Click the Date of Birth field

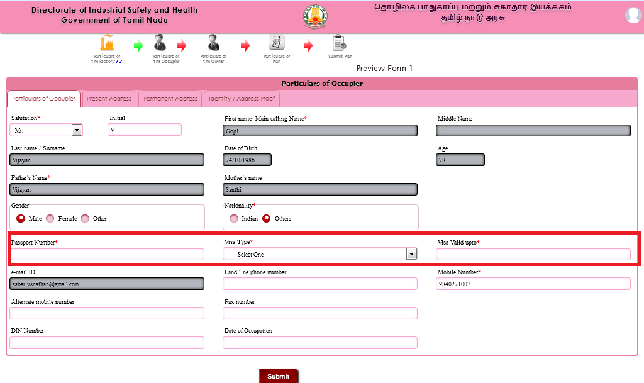tap(247, 160)
